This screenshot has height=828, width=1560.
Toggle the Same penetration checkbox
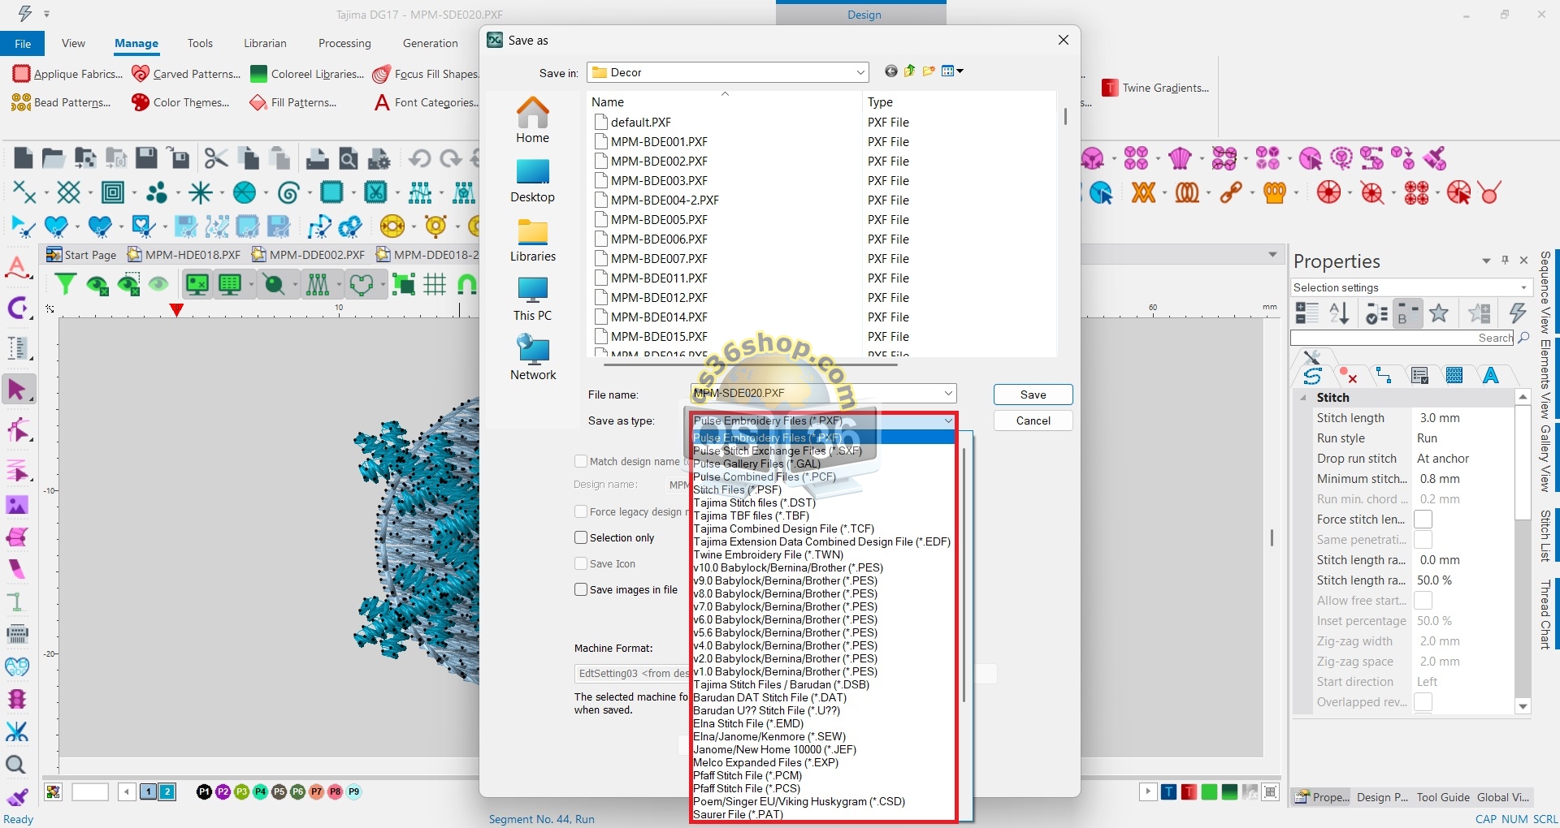click(1423, 540)
